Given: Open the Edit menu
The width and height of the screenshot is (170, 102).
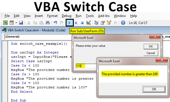Looking at the screenshot, I should coord(16,16).
